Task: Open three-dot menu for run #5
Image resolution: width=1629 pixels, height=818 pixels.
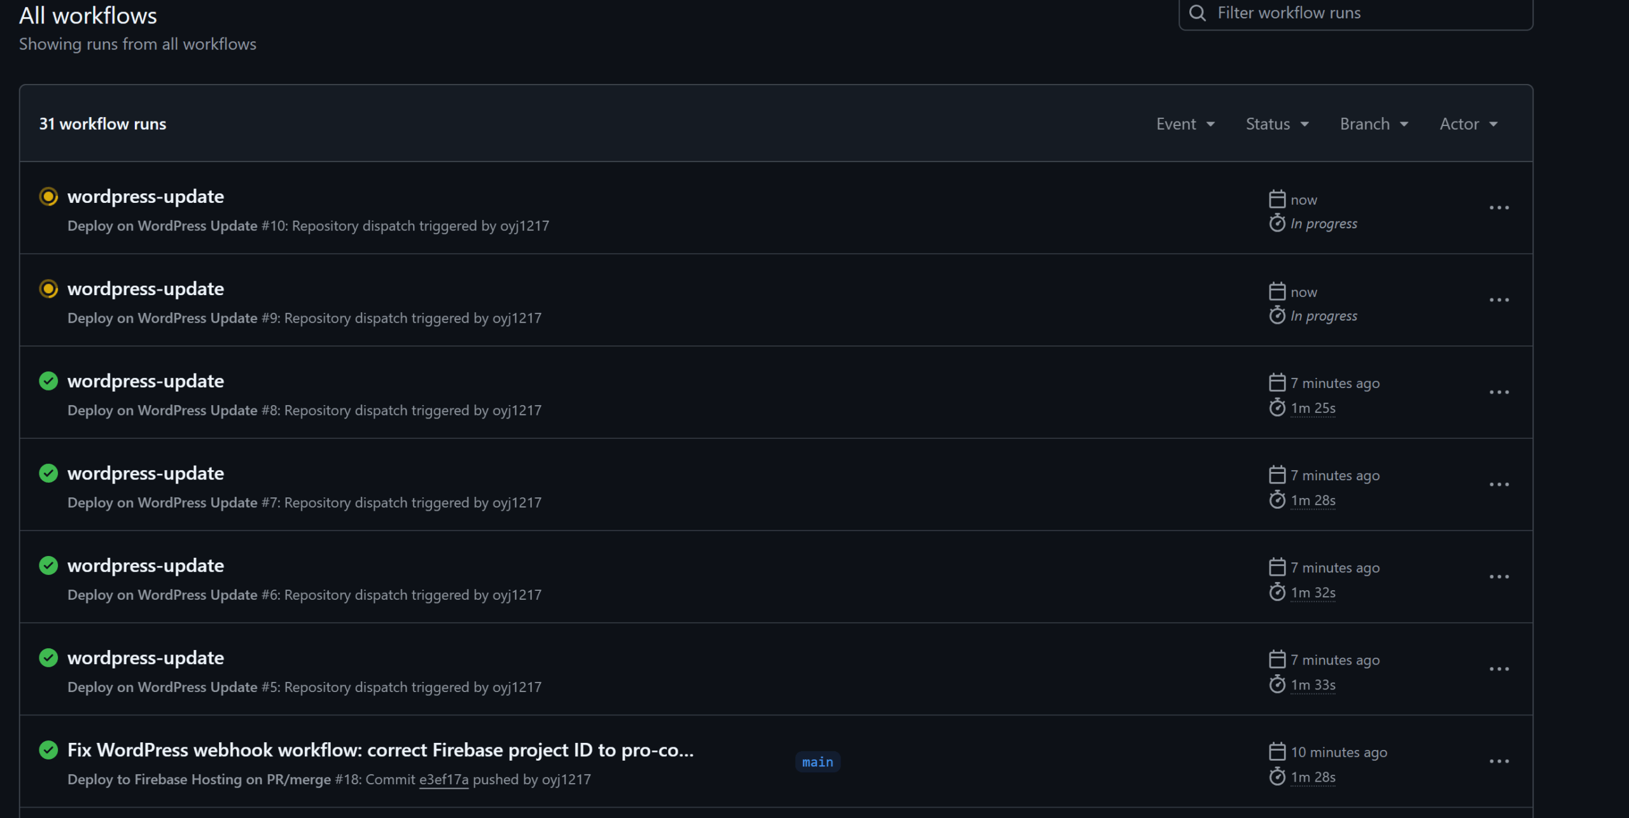Action: [x=1499, y=669]
